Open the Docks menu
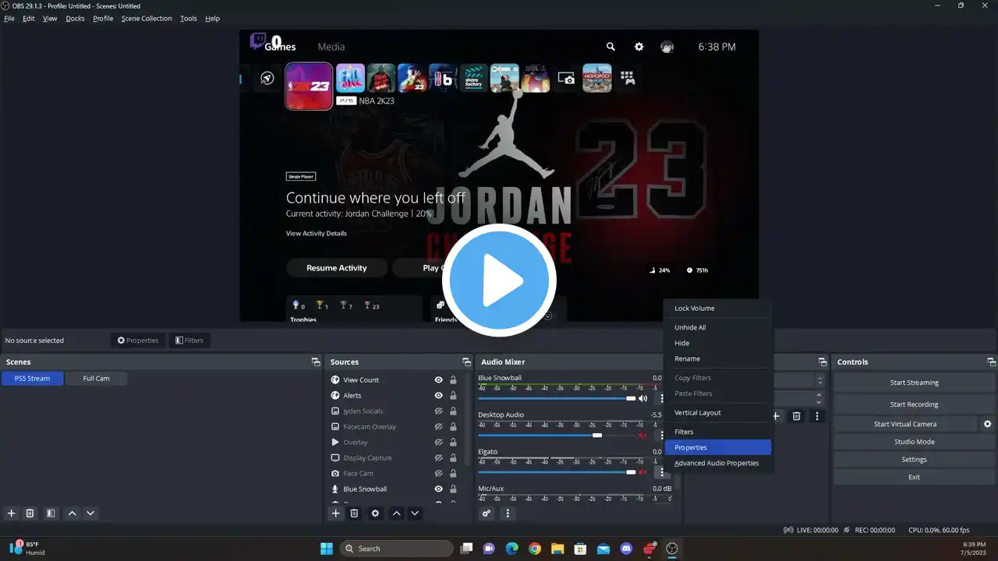Screen dimensions: 998x561 (75, 19)
